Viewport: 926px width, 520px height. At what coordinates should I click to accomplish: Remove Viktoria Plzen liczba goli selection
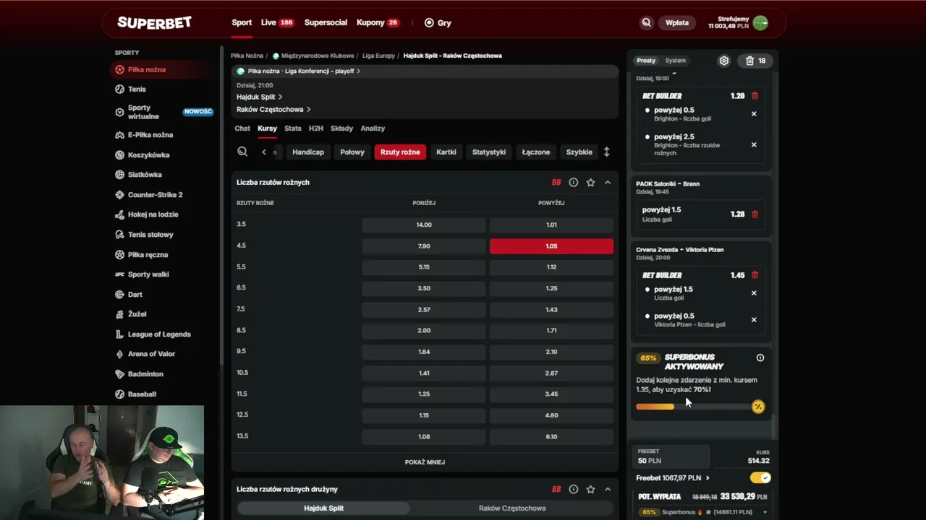click(x=754, y=319)
